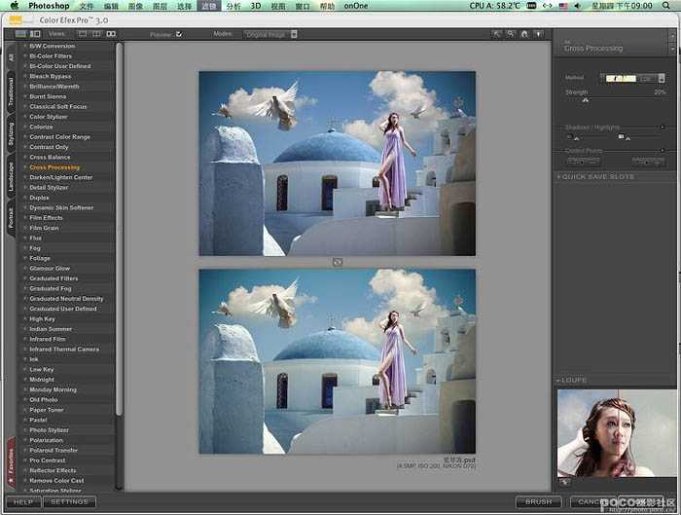681x515 pixels.
Task: Click the swap icon between preview images
Action: point(337,262)
